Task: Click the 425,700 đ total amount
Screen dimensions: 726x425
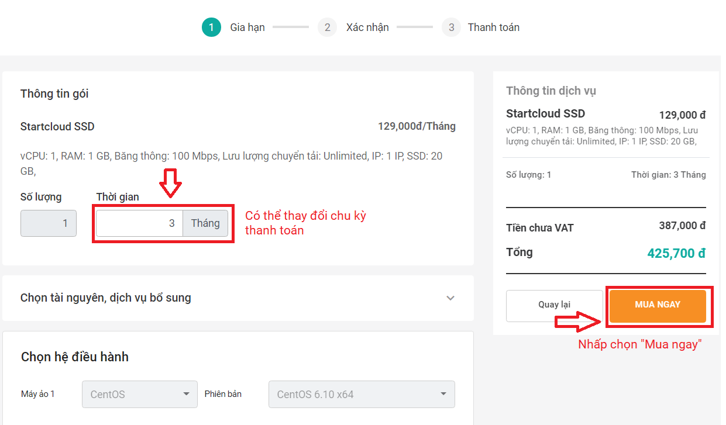Action: point(676,253)
